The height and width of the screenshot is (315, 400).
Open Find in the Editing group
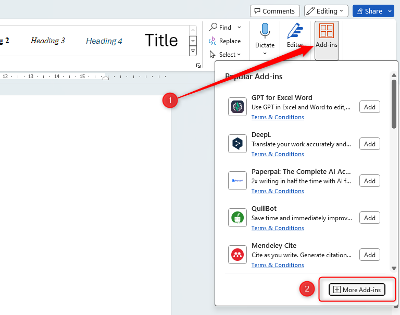pos(221,27)
